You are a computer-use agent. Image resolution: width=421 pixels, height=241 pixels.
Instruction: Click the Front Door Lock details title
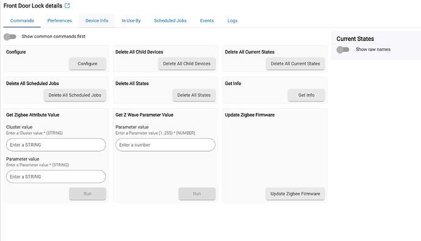[33, 6]
